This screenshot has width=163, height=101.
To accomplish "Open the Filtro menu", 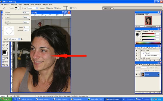I will (x=32, y=4).
